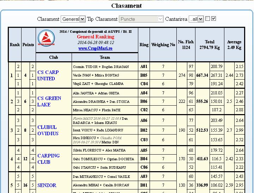Click the Club column header
254x193 pixels.
coord(54,57)
